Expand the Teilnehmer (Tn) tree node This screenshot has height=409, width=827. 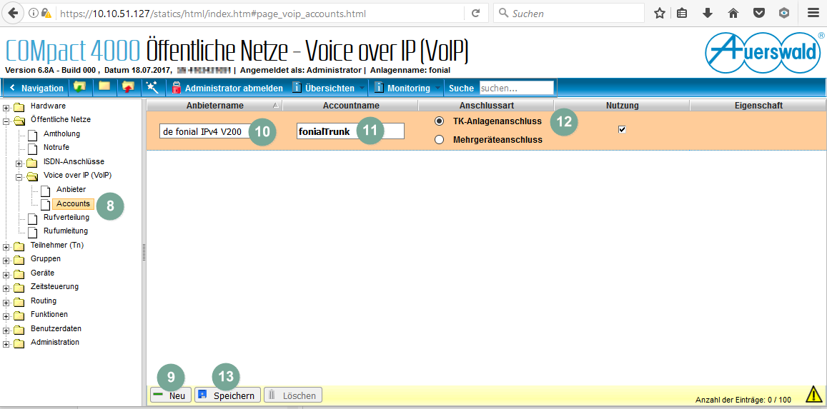point(6,246)
